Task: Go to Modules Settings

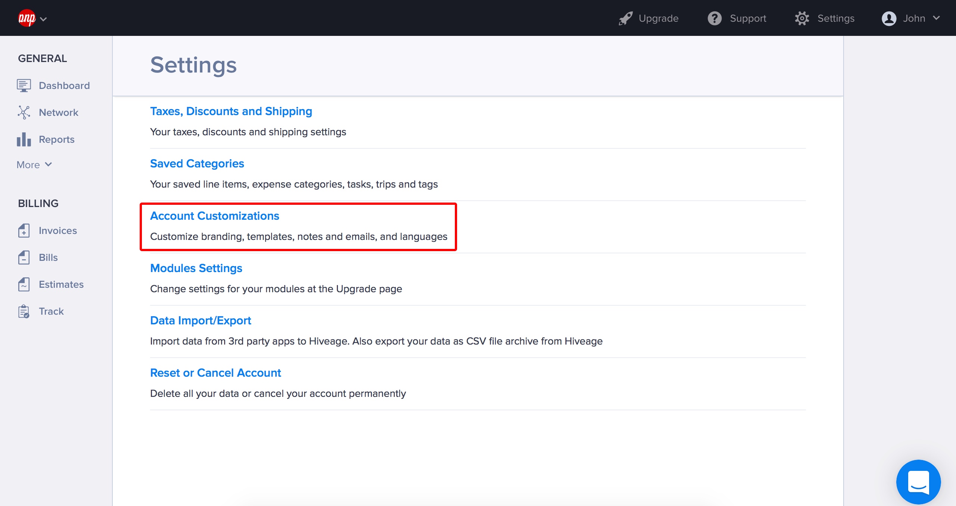Action: tap(196, 268)
